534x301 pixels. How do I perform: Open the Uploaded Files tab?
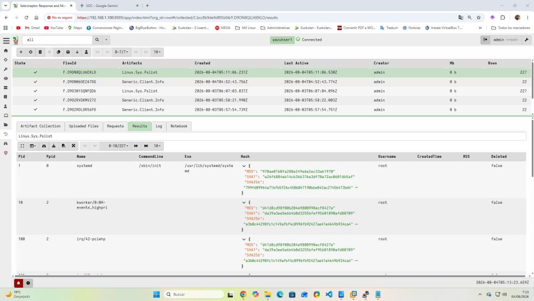tap(84, 126)
